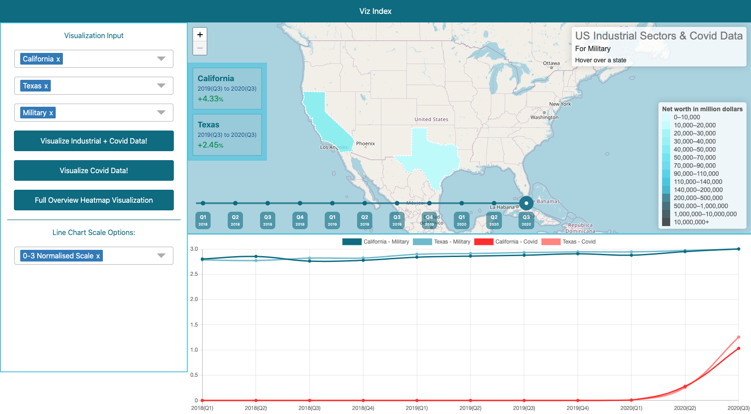The image size is (751, 414).
Task: Remove the 0-3 Normalised Scale tag
Action: click(x=98, y=256)
